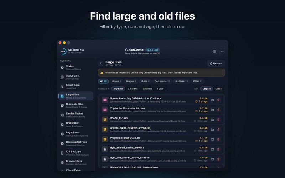Click dyld_sim_shared_cache_arm64e document icon
The height and width of the screenshot is (178, 285).
105,159
